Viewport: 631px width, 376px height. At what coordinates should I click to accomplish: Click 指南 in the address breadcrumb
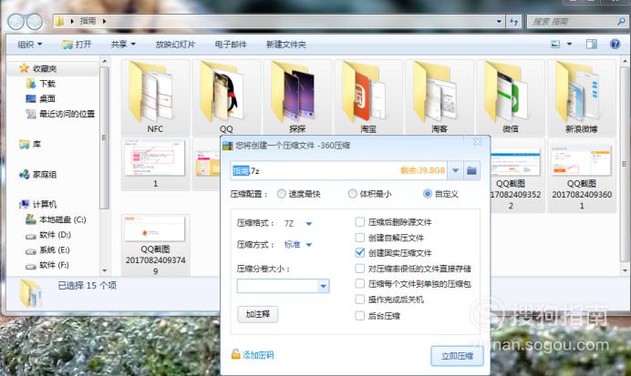point(88,21)
